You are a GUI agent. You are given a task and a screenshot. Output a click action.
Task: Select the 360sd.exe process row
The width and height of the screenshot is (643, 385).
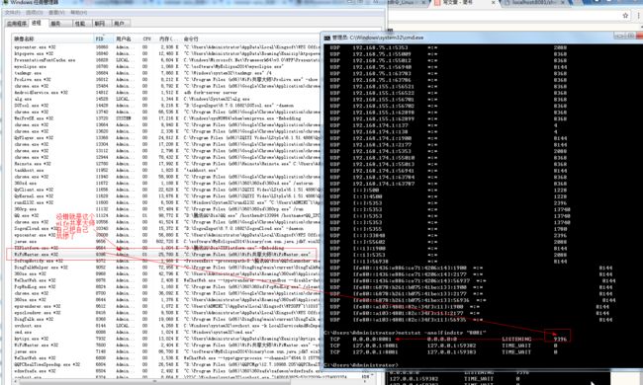[x=165, y=184]
